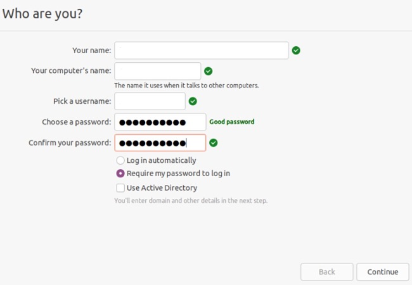Focus the Your computer's name field
The width and height of the screenshot is (412, 285).
click(x=158, y=71)
